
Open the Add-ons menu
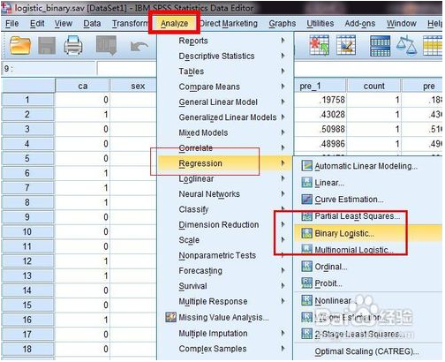359,24
